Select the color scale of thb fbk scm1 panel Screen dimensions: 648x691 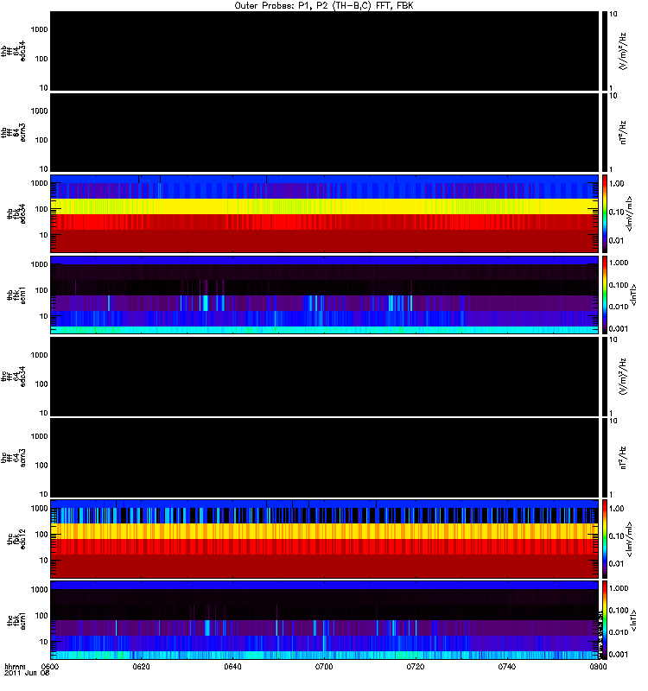tap(607, 295)
